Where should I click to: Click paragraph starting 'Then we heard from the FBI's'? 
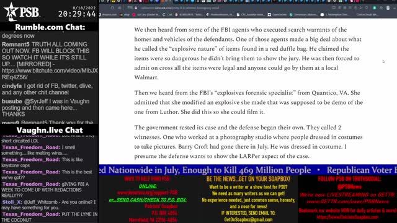(248, 102)
